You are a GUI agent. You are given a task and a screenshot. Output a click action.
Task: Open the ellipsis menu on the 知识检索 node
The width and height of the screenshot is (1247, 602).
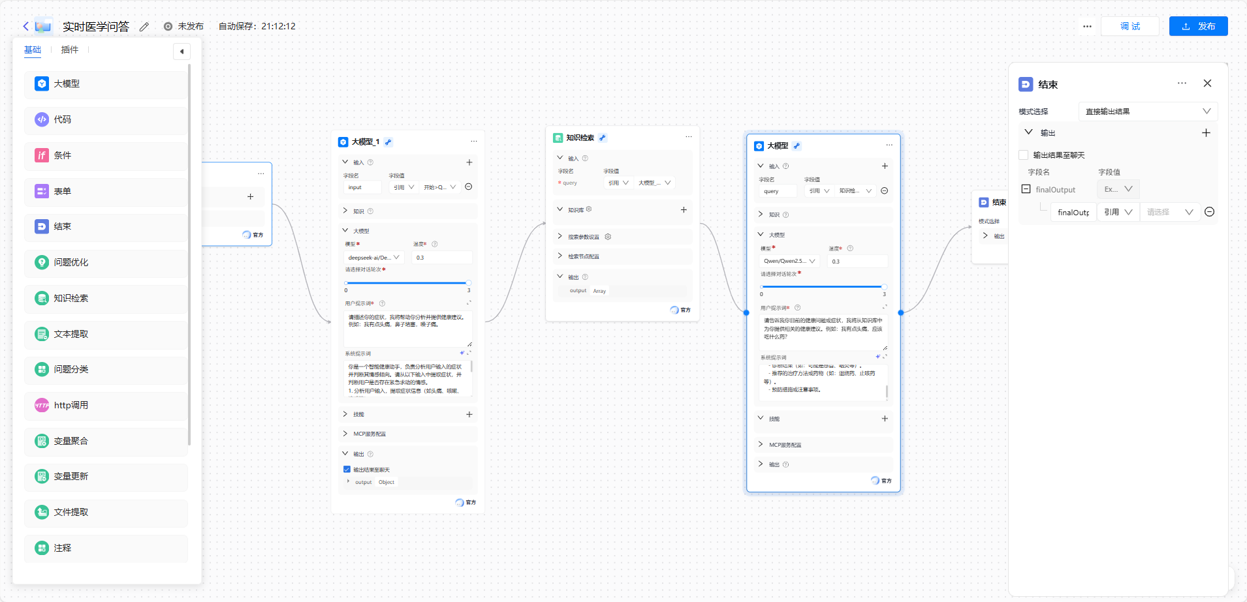pyautogui.click(x=689, y=137)
